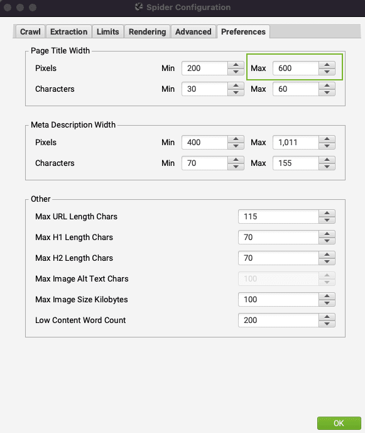Decrease Page Title Pixels Max value
This screenshot has height=433, width=365.
tap(327, 72)
